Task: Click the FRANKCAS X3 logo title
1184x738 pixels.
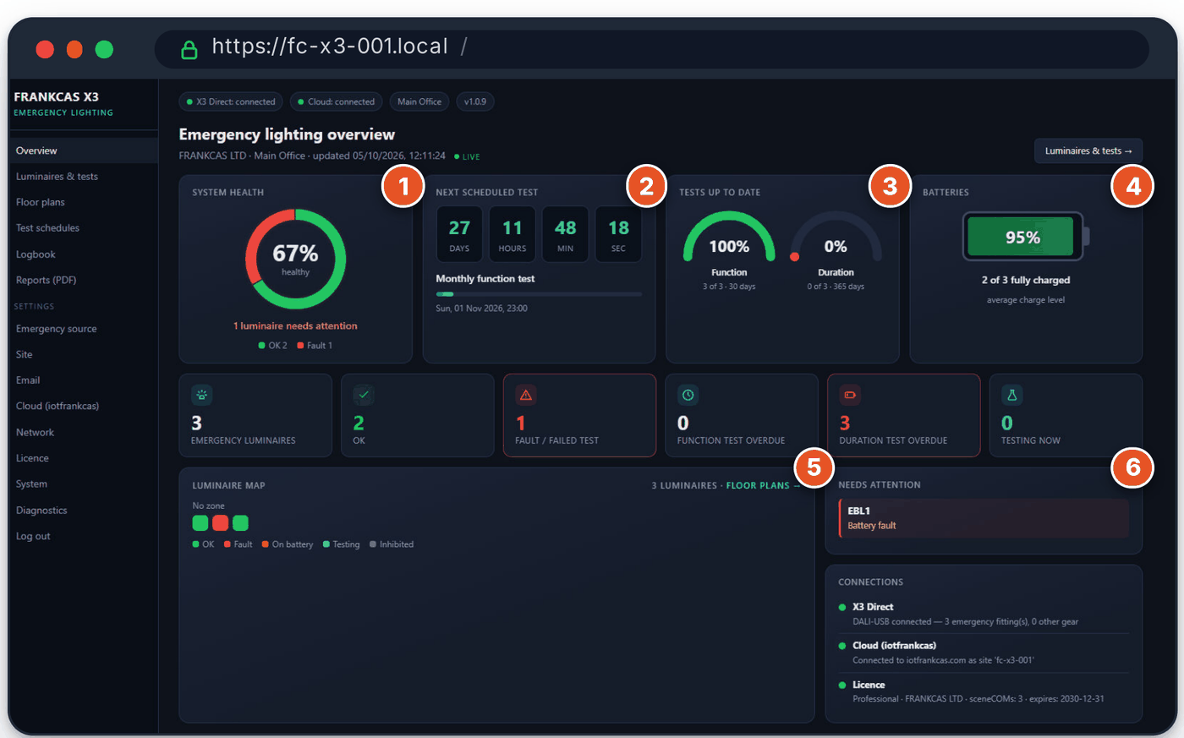Action: pyautogui.click(x=57, y=96)
